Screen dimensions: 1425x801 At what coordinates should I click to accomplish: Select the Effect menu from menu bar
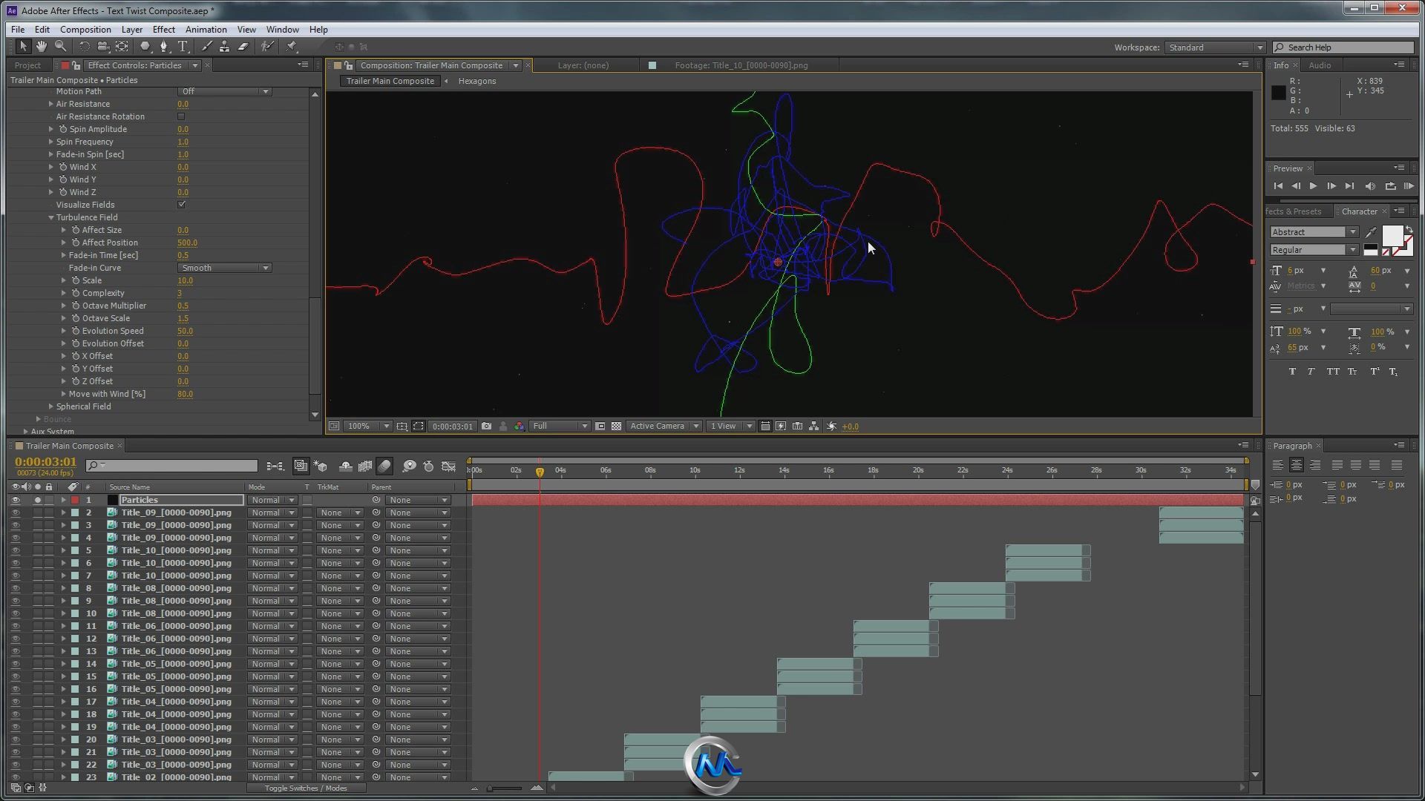pos(163,28)
